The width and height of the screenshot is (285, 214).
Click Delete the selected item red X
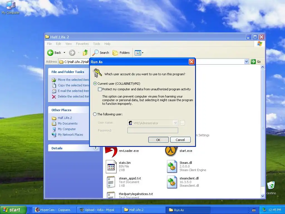54,97
